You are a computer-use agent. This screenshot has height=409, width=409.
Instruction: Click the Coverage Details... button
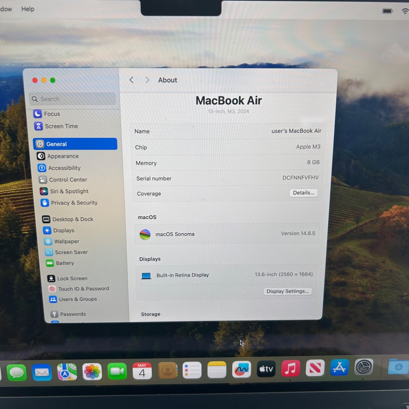[x=303, y=193]
